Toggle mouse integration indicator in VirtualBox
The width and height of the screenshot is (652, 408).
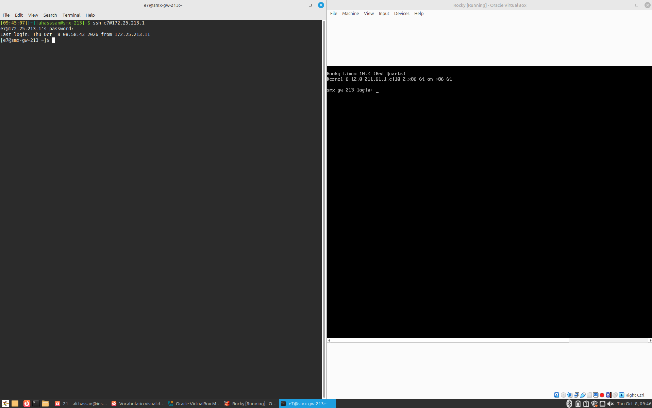(x=615, y=395)
